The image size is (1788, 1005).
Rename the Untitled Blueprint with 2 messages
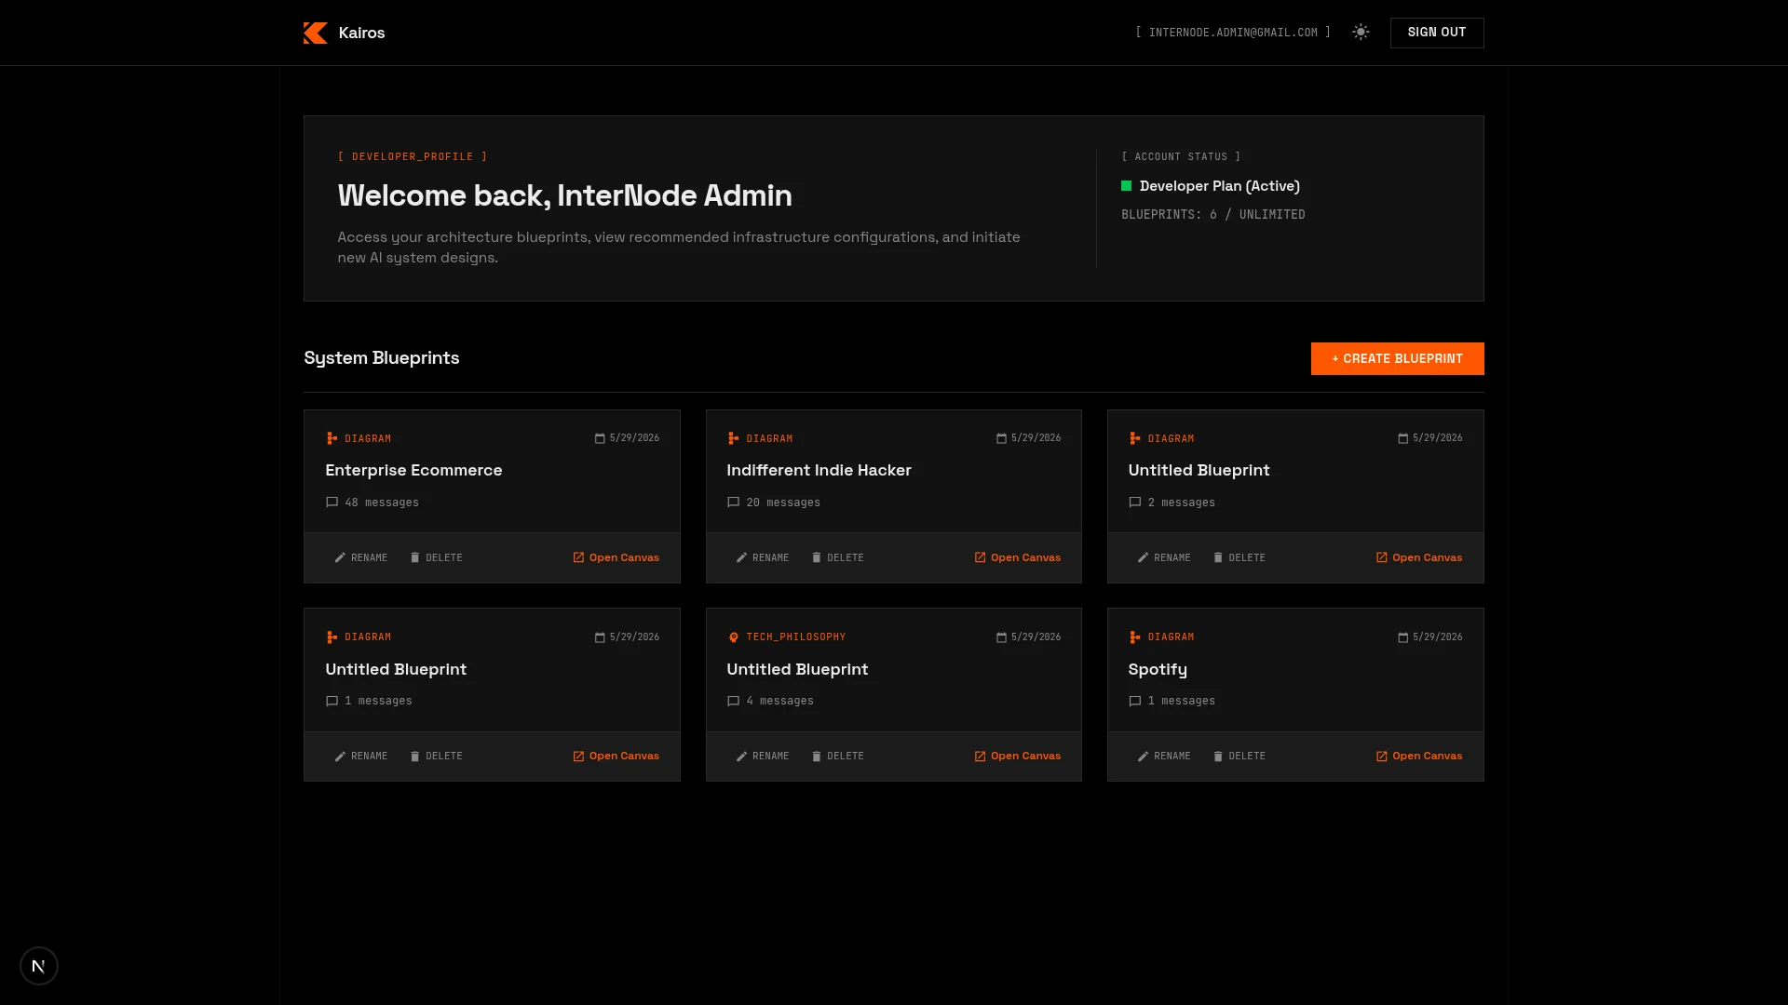[1164, 557]
